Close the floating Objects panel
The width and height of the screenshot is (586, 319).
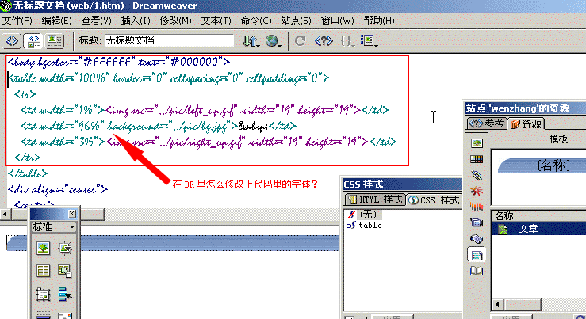[71, 214]
